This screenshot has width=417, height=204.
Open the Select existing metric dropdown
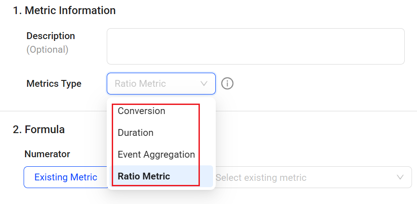point(309,177)
